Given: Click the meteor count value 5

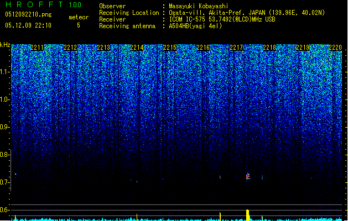Looking at the screenshot, I should click(x=79, y=25).
